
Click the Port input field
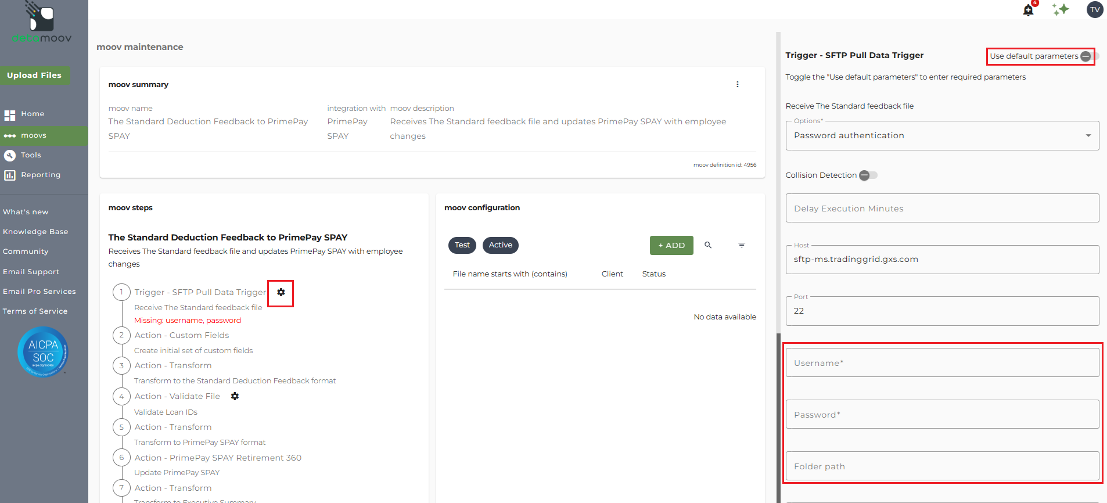click(x=942, y=311)
